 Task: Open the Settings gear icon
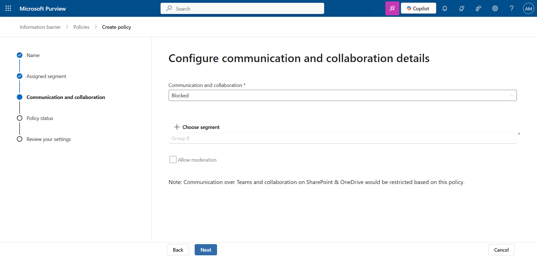click(x=495, y=8)
